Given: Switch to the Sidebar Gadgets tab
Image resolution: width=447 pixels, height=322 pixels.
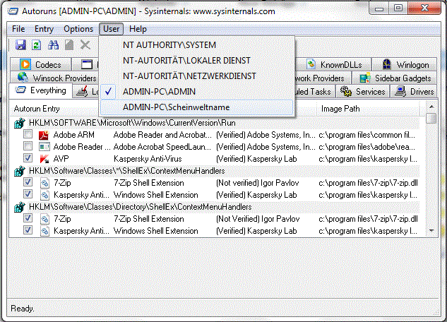Looking at the screenshot, I should 395,78.
